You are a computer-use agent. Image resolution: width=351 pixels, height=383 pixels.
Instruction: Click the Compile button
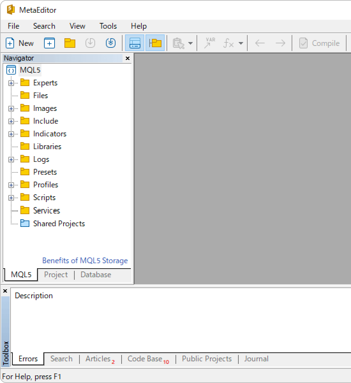point(319,43)
